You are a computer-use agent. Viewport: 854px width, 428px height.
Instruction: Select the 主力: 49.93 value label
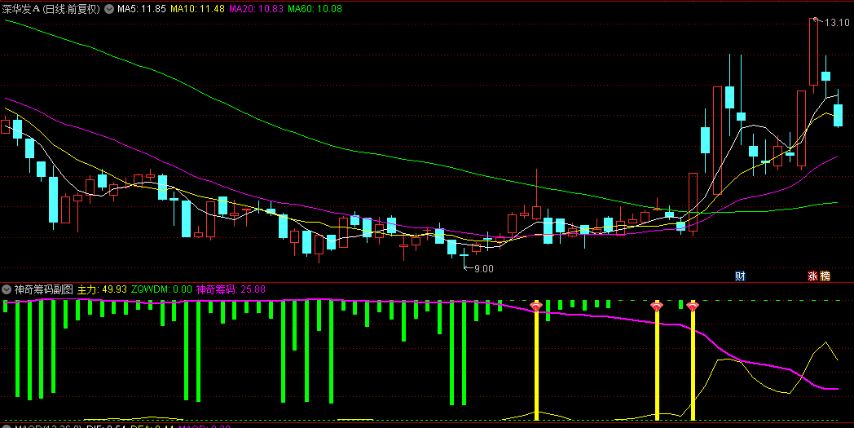tap(102, 289)
